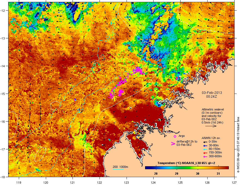
Task: Click the longitude axis label 121
Action: tap(73, 182)
